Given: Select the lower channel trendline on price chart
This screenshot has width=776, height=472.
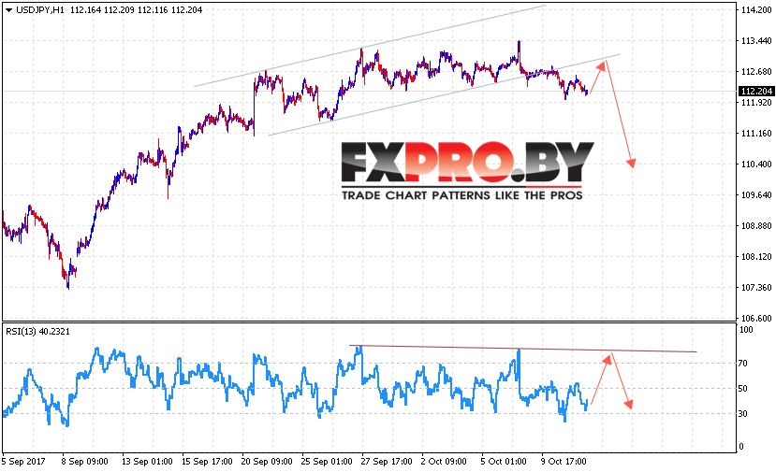Looking at the screenshot, I should click(444, 95).
